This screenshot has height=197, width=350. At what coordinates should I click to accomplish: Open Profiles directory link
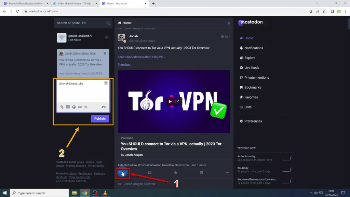[76, 166]
